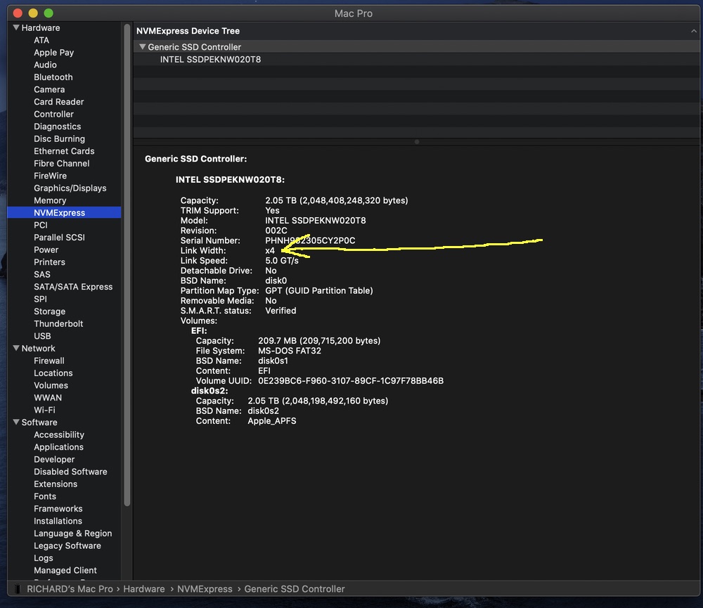Open the Camera sidebar entry

click(49, 90)
